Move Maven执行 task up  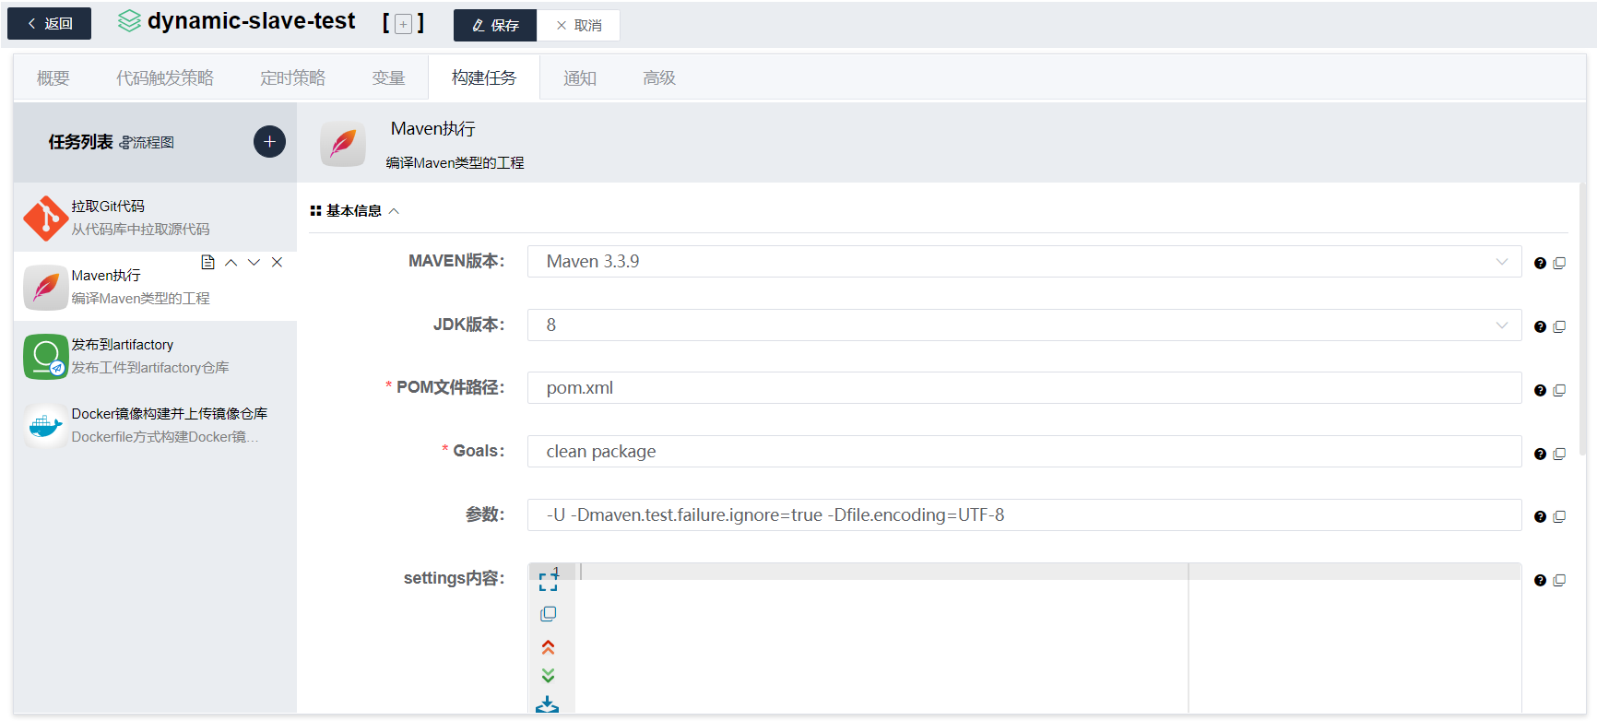(231, 263)
